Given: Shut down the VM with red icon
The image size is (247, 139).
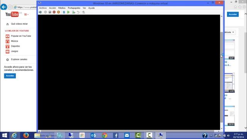Looking at the screenshot, I should coord(54,12).
